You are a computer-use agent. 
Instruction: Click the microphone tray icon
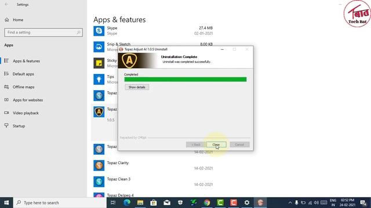click(296, 203)
